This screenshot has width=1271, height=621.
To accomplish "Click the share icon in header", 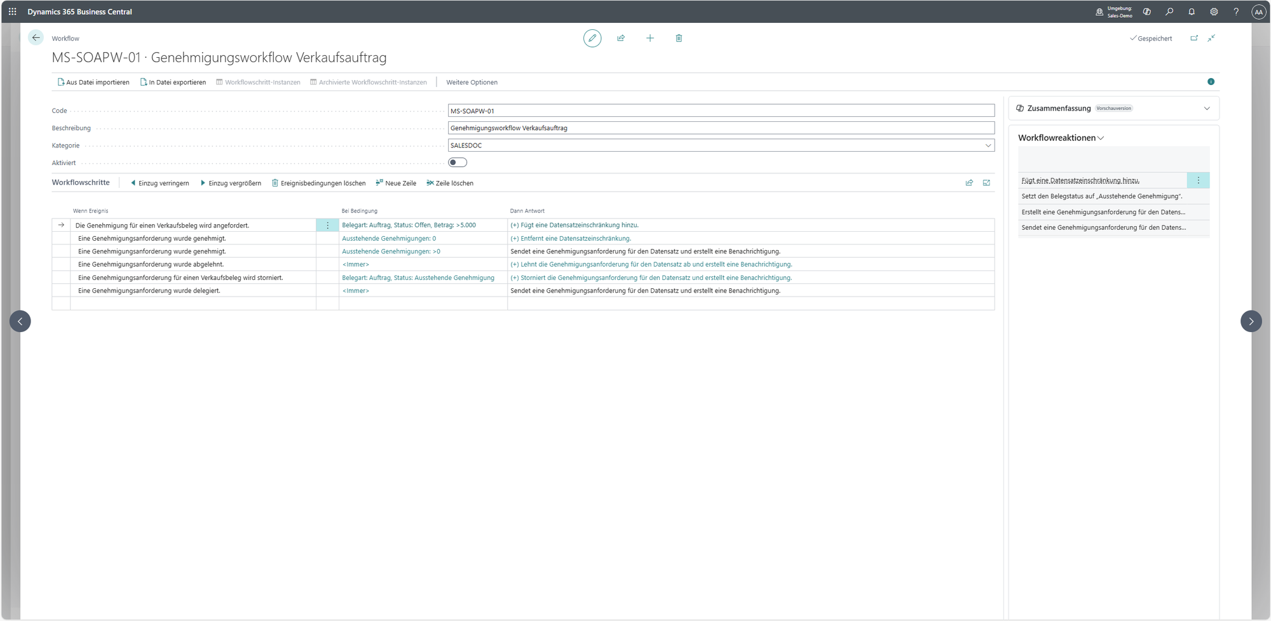I will [x=621, y=38].
